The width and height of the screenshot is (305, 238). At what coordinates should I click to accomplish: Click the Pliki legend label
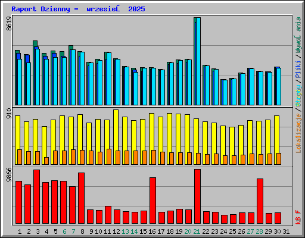click(x=298, y=70)
